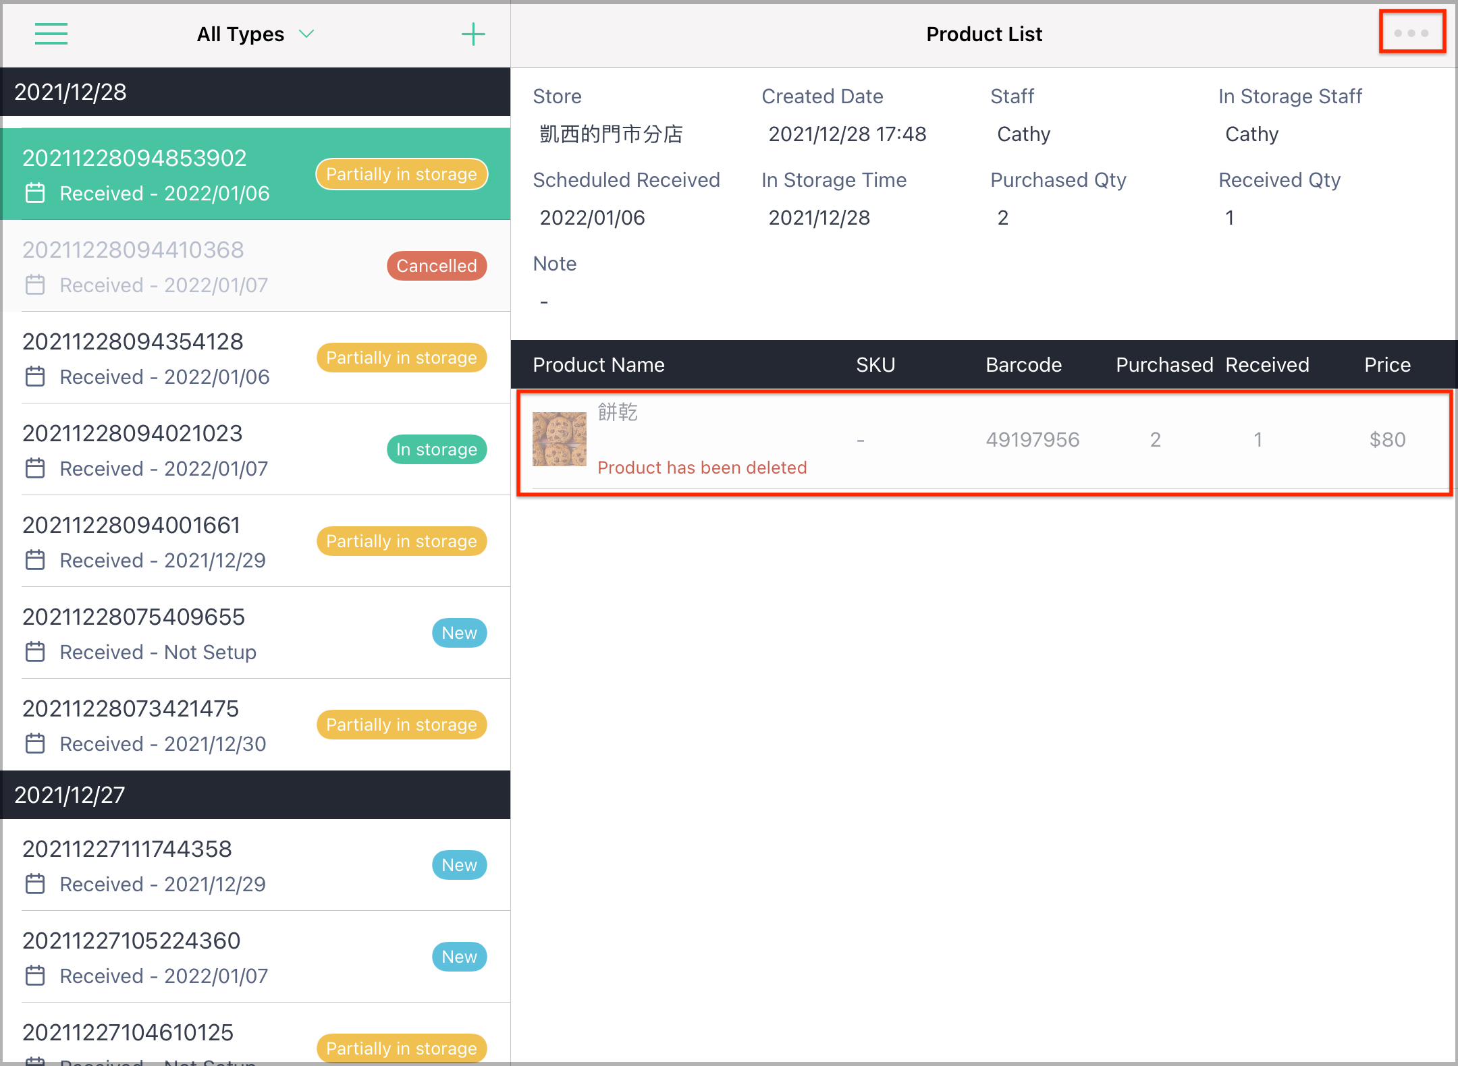The height and width of the screenshot is (1066, 1458).
Task: Click Partially in storage badge on 20211228073421475
Action: (x=402, y=725)
